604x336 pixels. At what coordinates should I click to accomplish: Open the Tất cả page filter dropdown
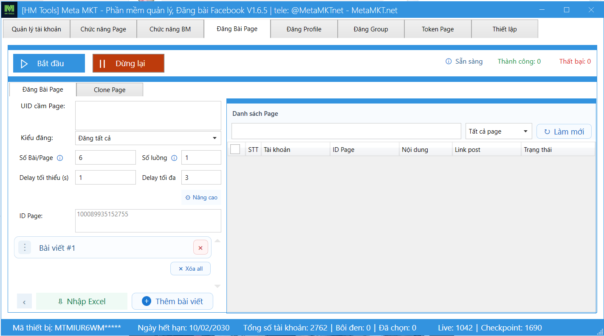pos(499,132)
